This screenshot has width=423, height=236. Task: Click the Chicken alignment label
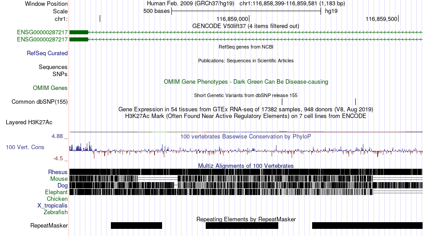pyautogui.click(x=57, y=199)
